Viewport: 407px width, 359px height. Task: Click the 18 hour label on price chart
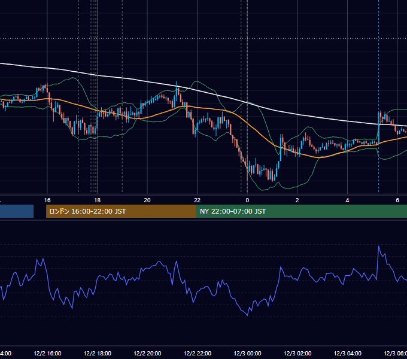click(x=97, y=200)
